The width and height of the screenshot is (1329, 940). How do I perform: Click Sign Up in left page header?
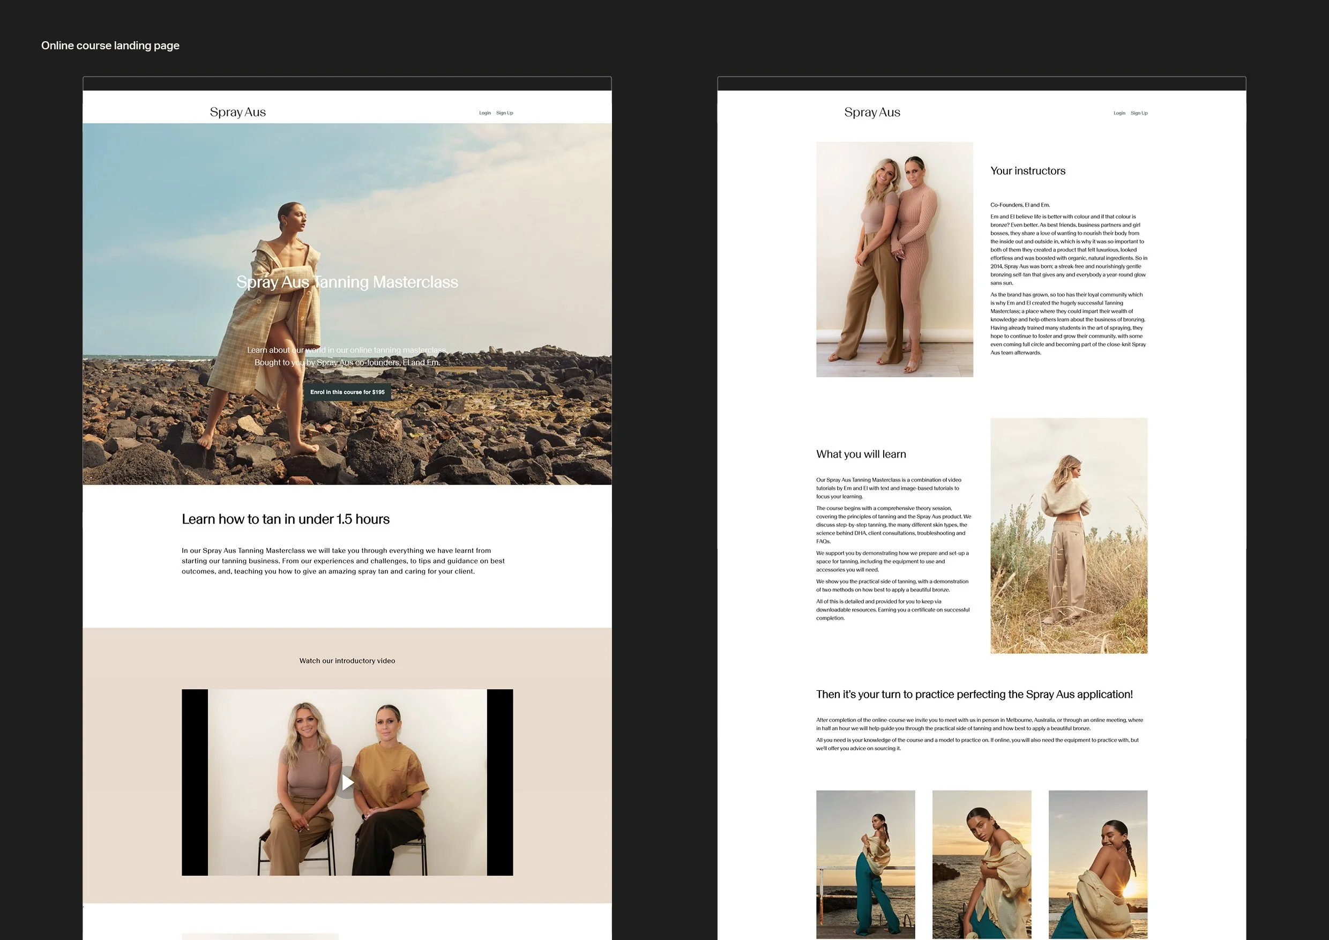[504, 113]
